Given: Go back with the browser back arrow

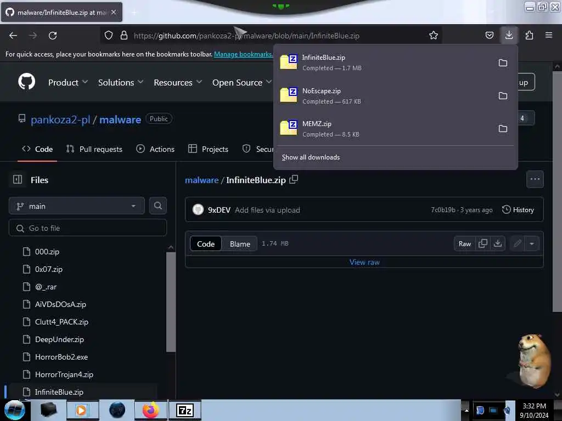Looking at the screenshot, I should [13, 36].
